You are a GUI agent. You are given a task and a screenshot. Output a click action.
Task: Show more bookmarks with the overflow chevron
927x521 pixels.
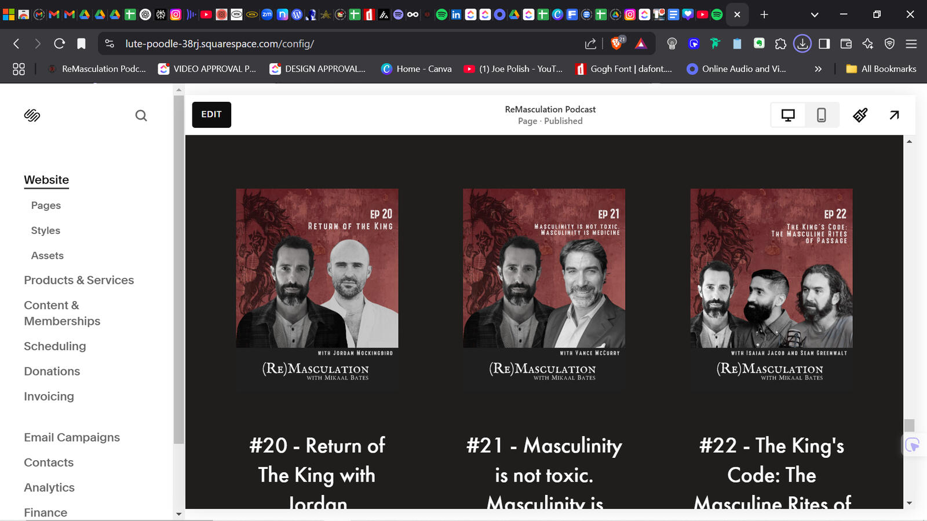pyautogui.click(x=818, y=69)
